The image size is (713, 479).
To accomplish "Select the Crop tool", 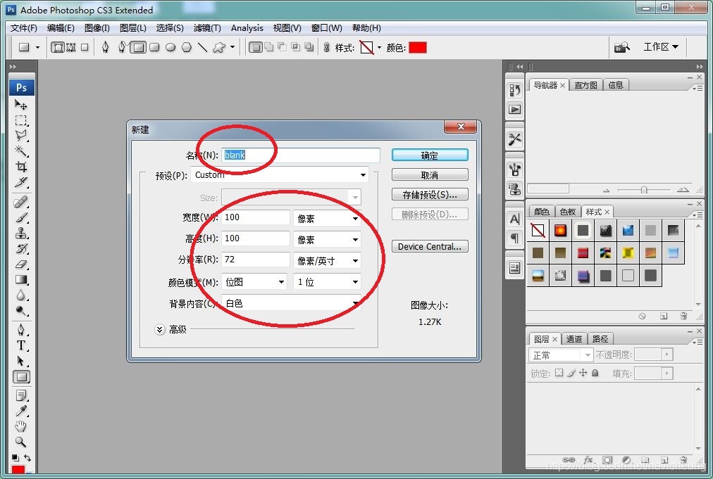I will pos(21,167).
